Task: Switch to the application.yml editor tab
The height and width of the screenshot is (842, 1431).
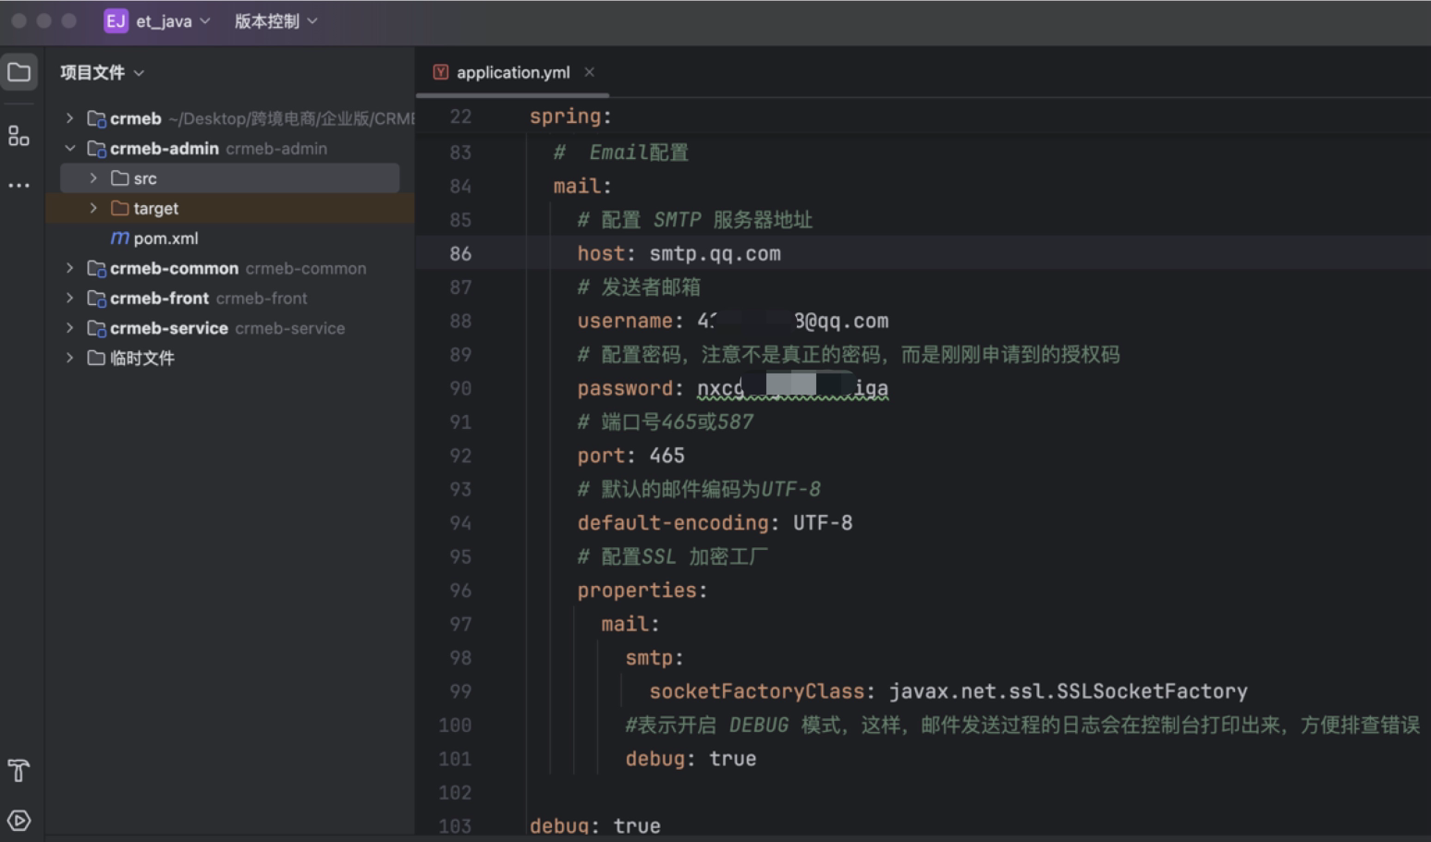Action: pos(513,72)
